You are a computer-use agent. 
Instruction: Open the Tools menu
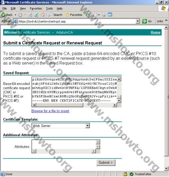click(49, 9)
